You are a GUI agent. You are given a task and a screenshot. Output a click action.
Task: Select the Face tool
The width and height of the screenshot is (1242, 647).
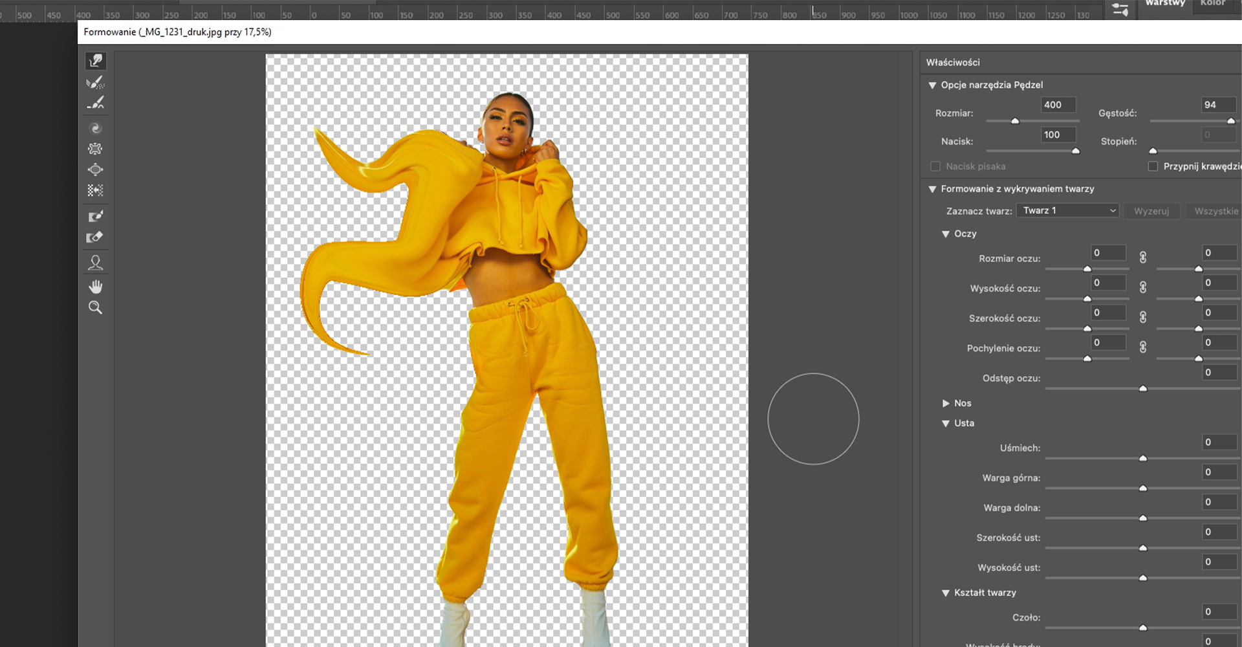coord(96,263)
